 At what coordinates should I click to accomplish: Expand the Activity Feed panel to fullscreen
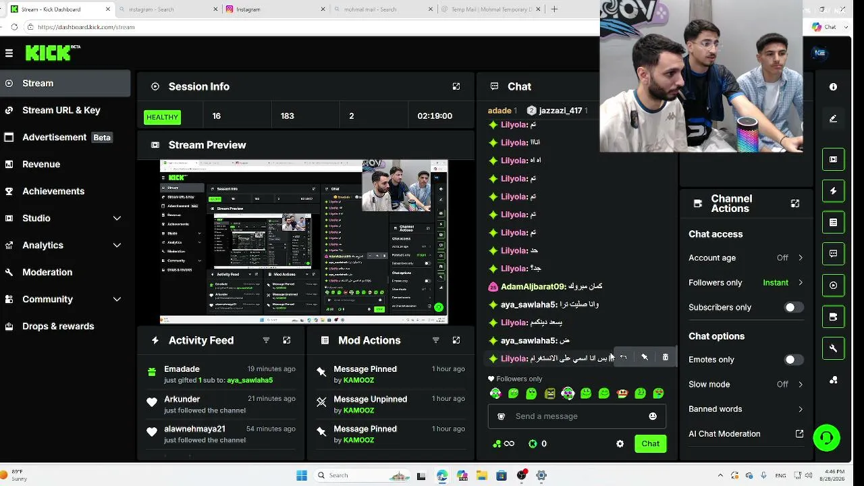tap(287, 340)
